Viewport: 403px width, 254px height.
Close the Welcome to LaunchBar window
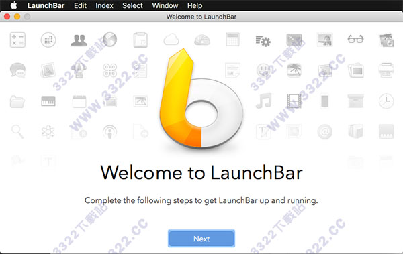coord(7,17)
